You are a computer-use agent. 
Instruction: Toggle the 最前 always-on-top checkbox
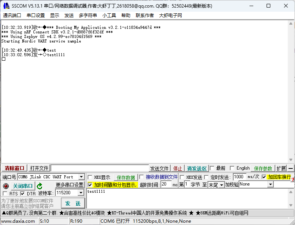(x=212, y=168)
